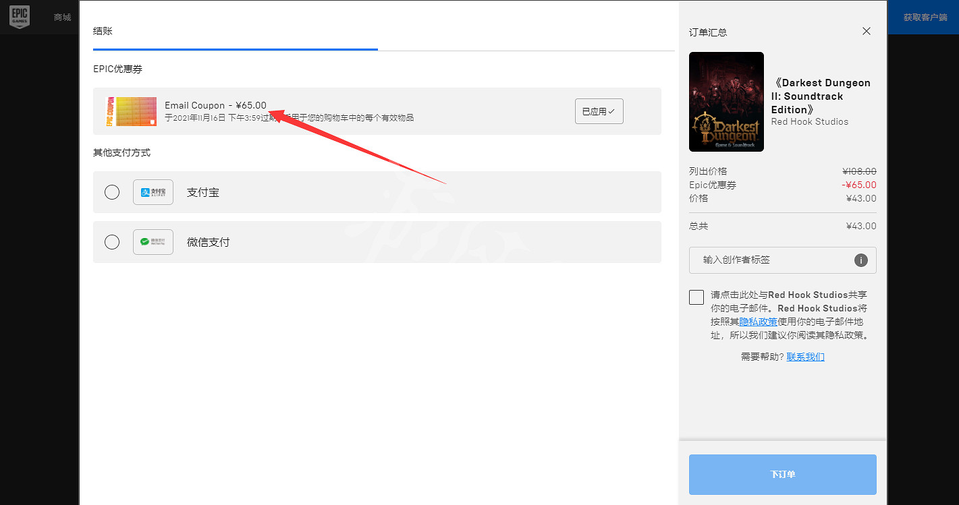Click the Email Coupon ¥65.00 entry text
This screenshot has width=959, height=505.
[x=215, y=105]
